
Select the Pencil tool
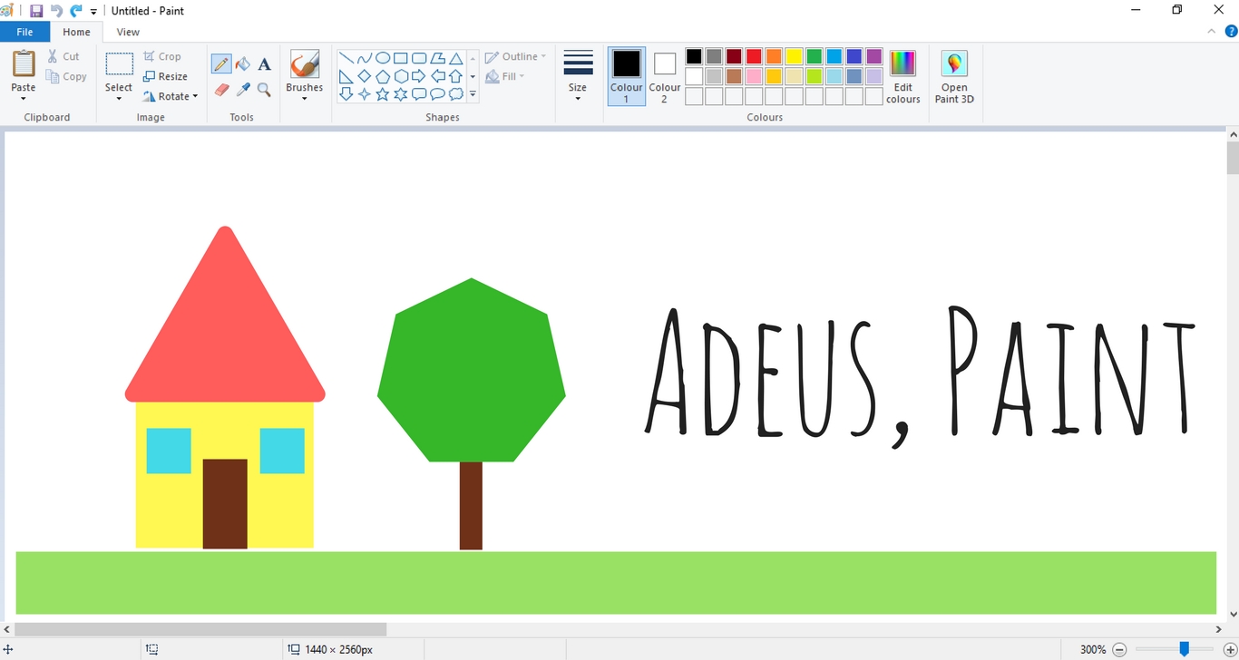coord(221,63)
